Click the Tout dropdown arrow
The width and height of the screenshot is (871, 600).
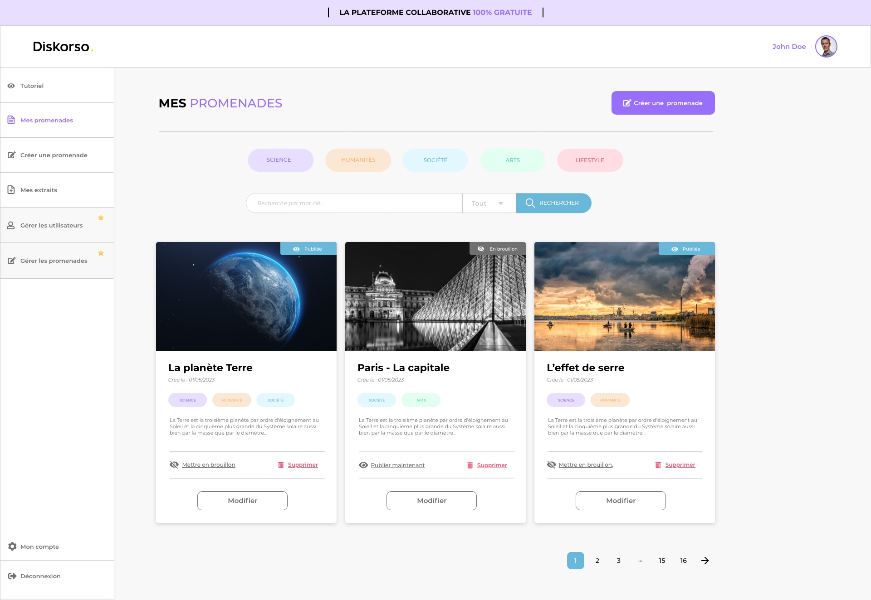[501, 203]
